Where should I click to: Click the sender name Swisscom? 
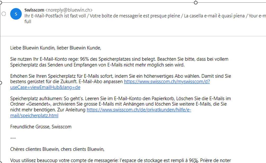tap(34, 10)
